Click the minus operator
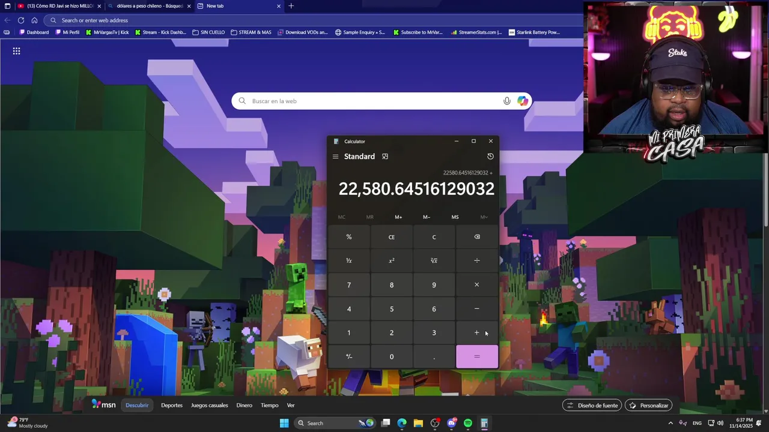The image size is (769, 432). pyautogui.click(x=477, y=309)
